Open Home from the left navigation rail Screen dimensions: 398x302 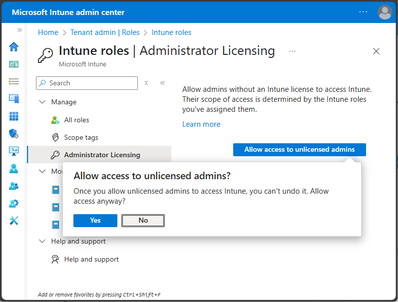[x=13, y=47]
